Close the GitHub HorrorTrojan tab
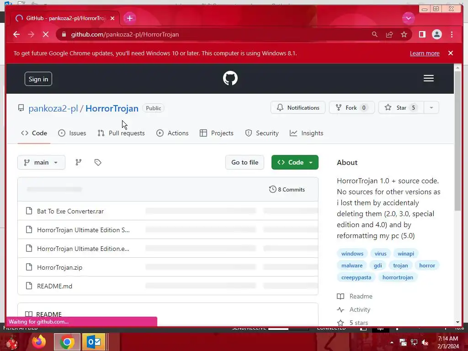The width and height of the screenshot is (468, 351). (x=112, y=18)
